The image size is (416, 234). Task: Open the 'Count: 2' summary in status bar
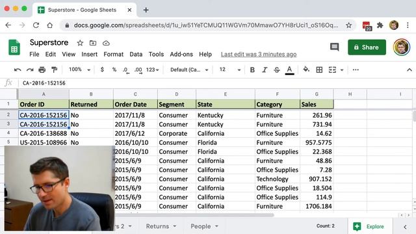click(x=326, y=226)
